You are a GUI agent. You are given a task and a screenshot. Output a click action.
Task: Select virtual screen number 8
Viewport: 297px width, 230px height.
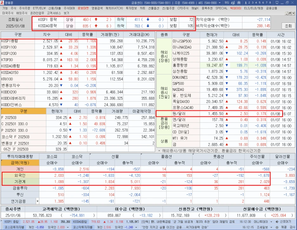[270, 3]
